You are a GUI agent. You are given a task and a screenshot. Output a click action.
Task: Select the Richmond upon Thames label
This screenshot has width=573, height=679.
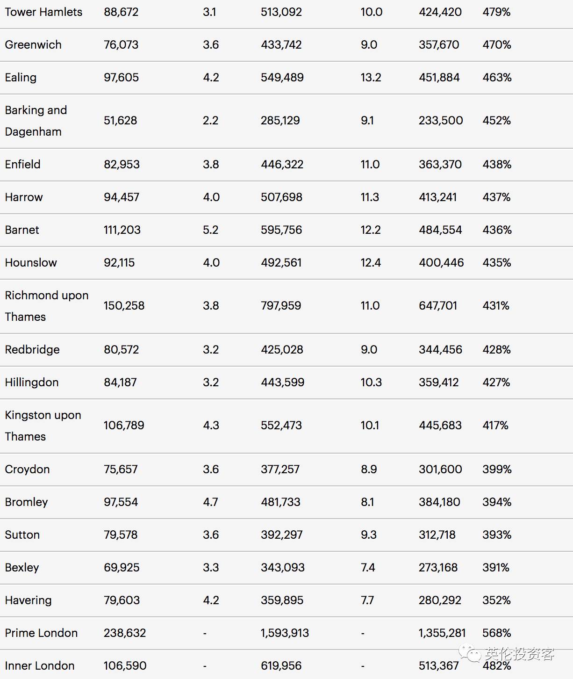[46, 306]
